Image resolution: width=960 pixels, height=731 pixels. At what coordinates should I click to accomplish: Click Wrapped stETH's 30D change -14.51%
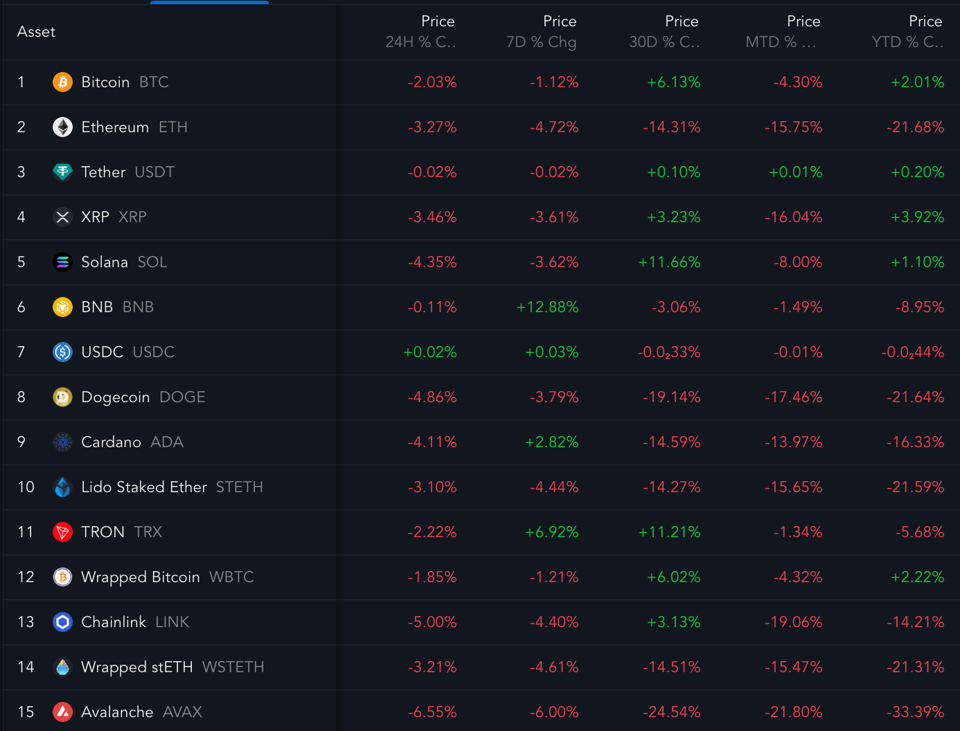(x=671, y=667)
